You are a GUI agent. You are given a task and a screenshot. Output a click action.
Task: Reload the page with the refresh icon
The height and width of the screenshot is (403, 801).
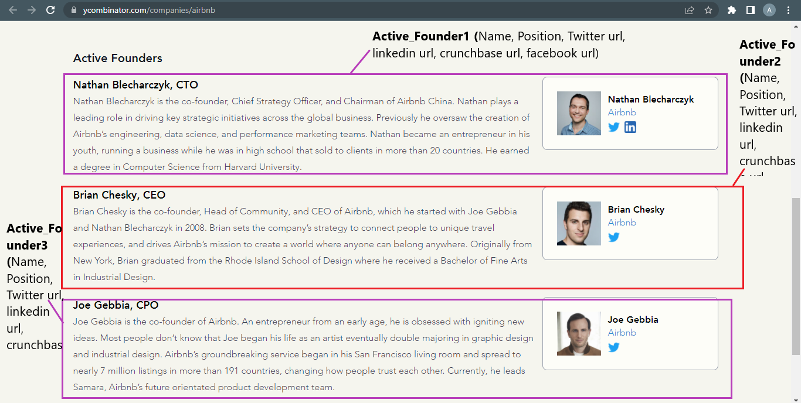click(51, 10)
